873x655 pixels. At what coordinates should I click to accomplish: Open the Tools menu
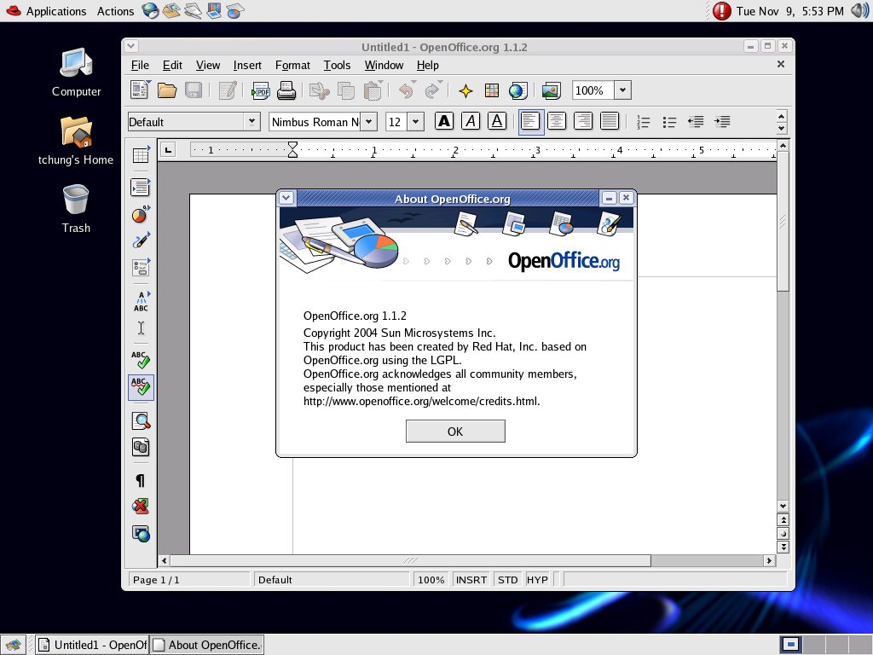(x=337, y=65)
